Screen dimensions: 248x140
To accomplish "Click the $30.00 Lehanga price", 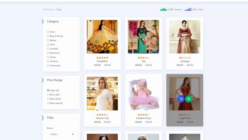I will tap(190, 65).
